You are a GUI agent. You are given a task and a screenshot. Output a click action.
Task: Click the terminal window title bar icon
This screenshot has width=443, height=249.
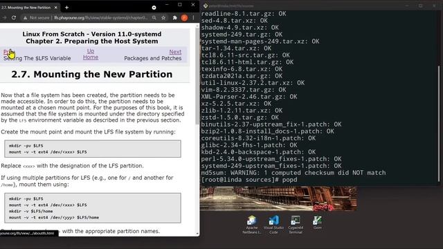(x=206, y=6)
